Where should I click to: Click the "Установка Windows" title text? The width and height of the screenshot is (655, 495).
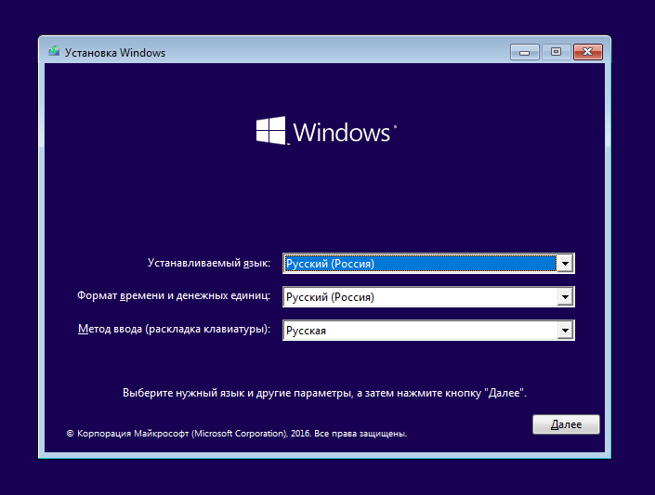pos(114,53)
